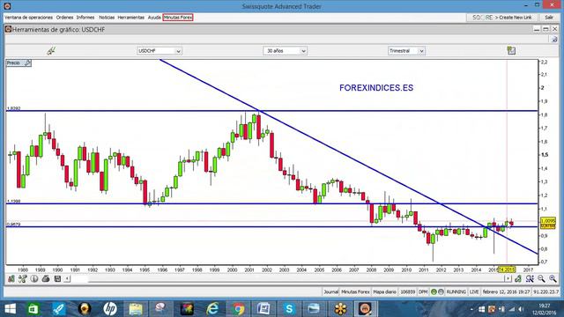
Task: Click the Create New Link button
Action: click(502, 18)
